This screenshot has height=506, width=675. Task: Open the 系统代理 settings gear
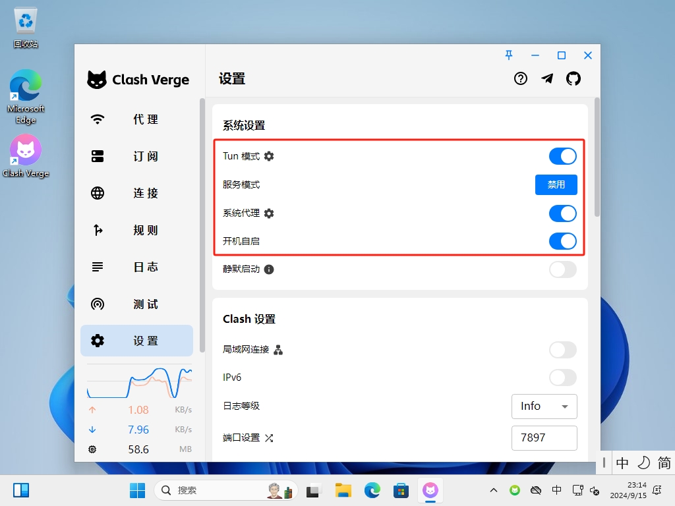tap(270, 213)
